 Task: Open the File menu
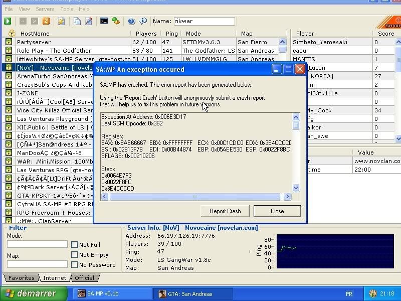[x=9, y=9]
